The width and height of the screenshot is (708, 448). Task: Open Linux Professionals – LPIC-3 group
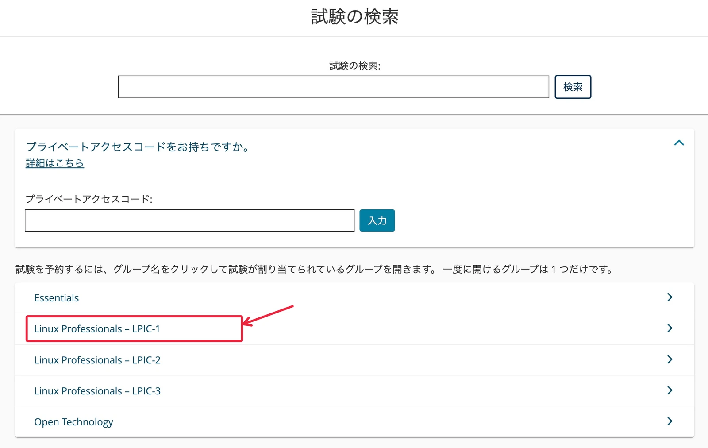click(x=354, y=391)
